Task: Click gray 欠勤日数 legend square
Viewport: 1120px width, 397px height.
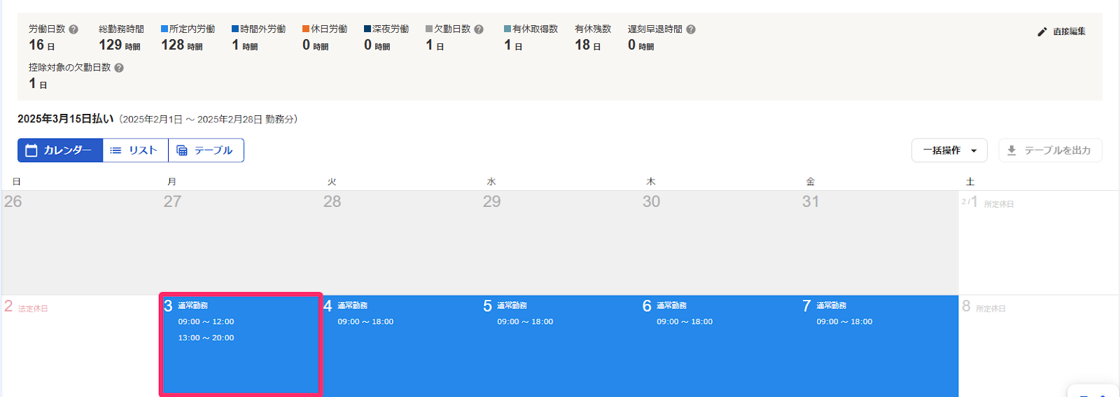Action: point(429,29)
